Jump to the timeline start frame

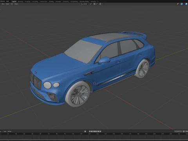pyautogui.click(x=90, y=131)
